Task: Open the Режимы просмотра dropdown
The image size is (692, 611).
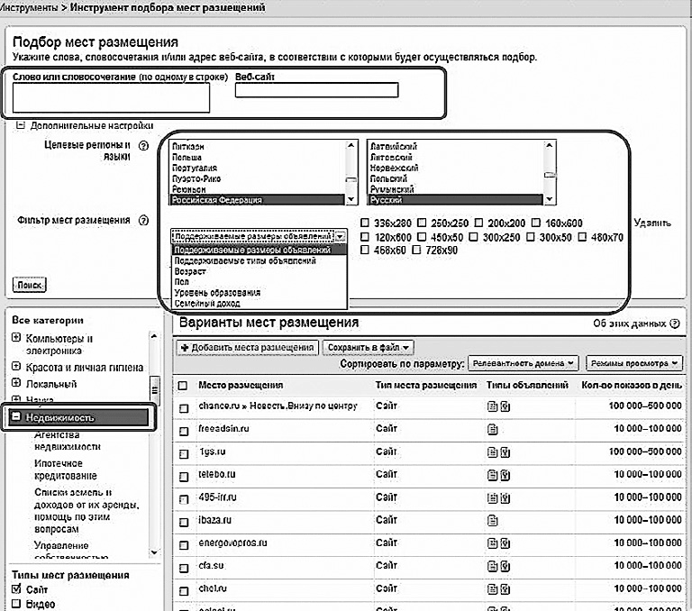Action: pos(634,363)
